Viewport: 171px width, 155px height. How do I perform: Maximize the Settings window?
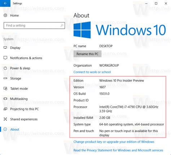(156, 3)
